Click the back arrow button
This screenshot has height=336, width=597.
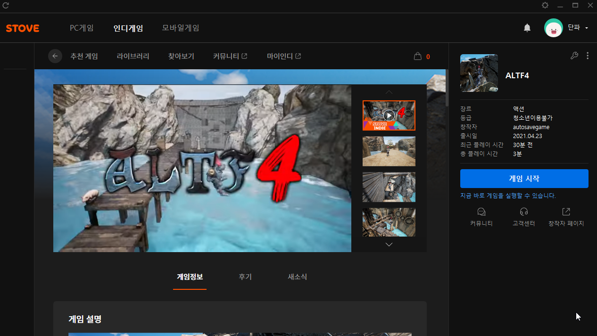(55, 56)
